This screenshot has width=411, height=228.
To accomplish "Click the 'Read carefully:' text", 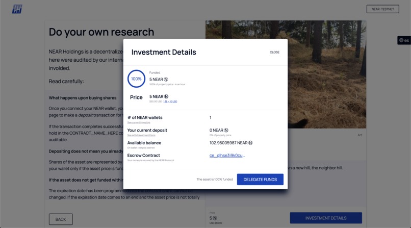I will (66, 81).
